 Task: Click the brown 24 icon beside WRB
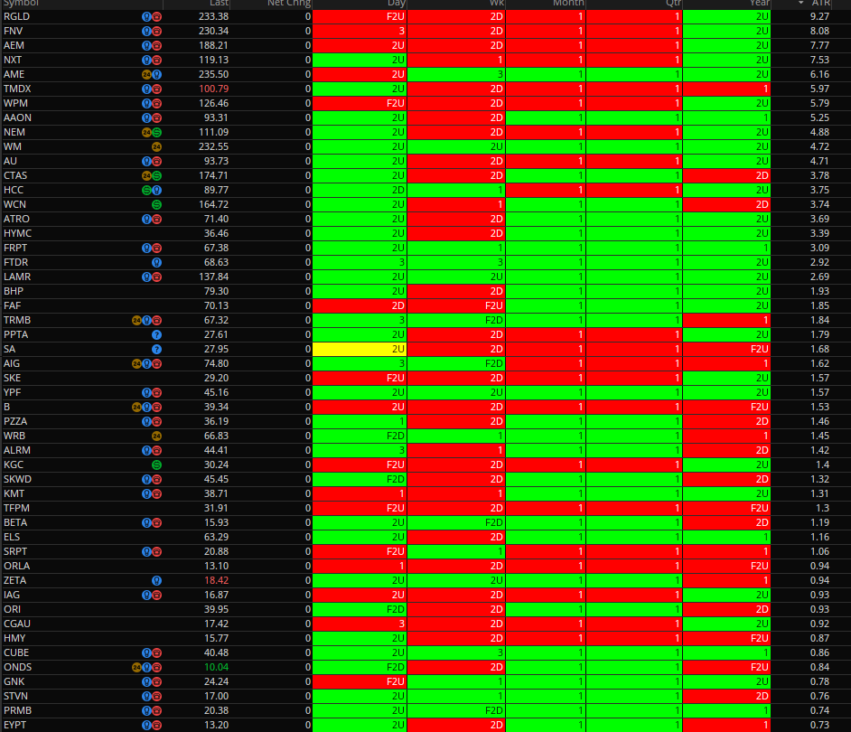(157, 436)
